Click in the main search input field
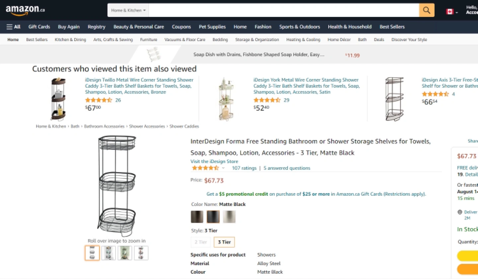This screenshot has width=478, height=279. (x=284, y=10)
